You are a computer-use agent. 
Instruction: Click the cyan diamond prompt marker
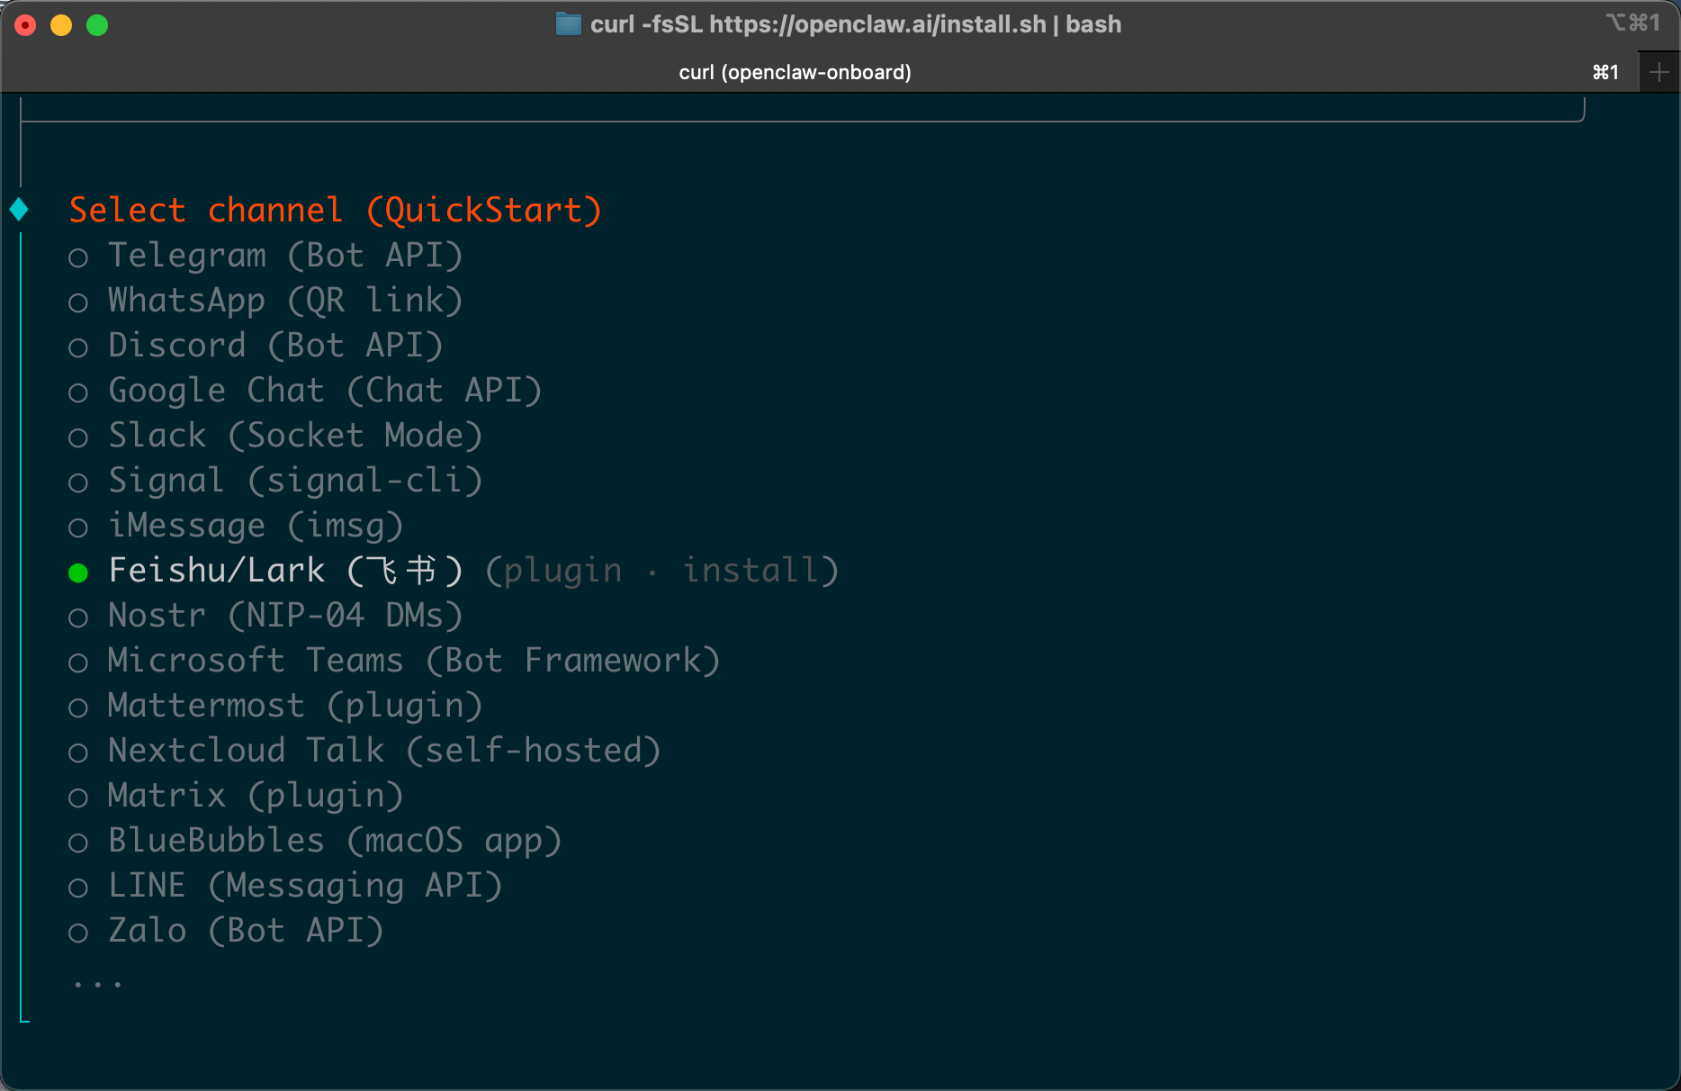[x=19, y=210]
